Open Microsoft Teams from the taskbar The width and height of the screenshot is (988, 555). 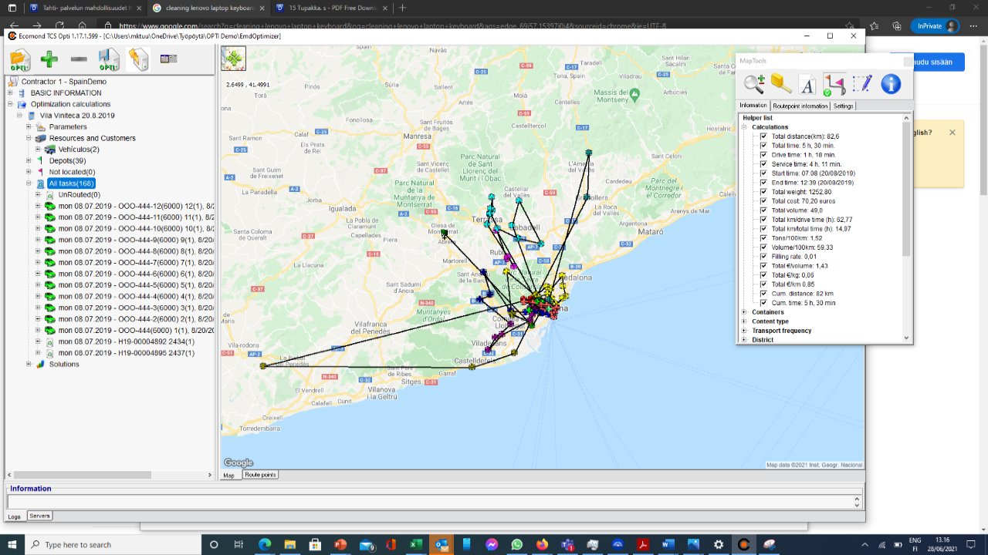567,544
